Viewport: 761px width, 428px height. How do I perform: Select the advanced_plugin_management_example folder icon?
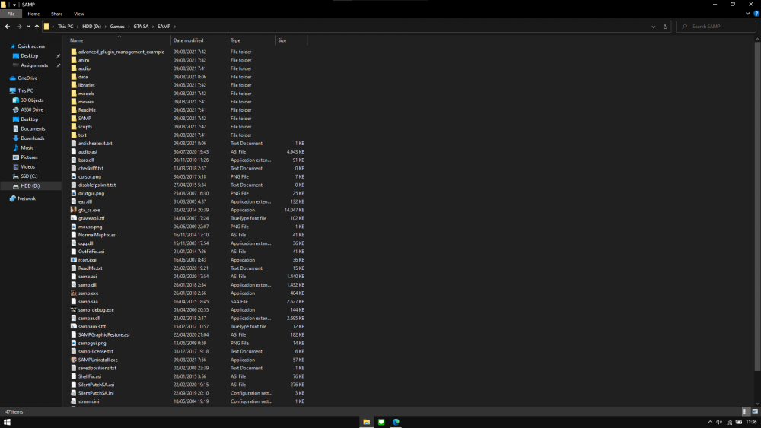click(74, 52)
